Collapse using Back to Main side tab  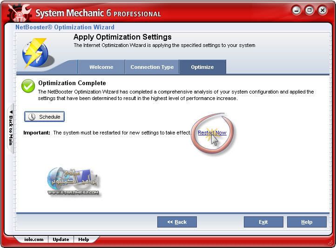point(11,128)
